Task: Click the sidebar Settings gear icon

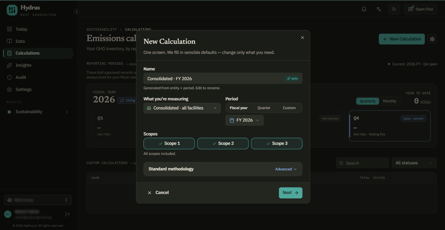Action: pyautogui.click(x=9, y=90)
